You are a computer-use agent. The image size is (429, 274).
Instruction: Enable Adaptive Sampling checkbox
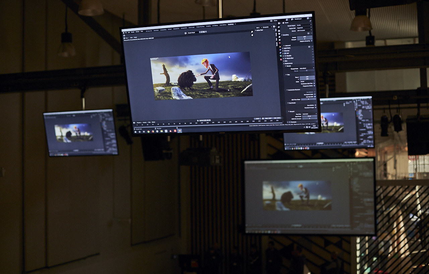pyautogui.click(x=312, y=41)
